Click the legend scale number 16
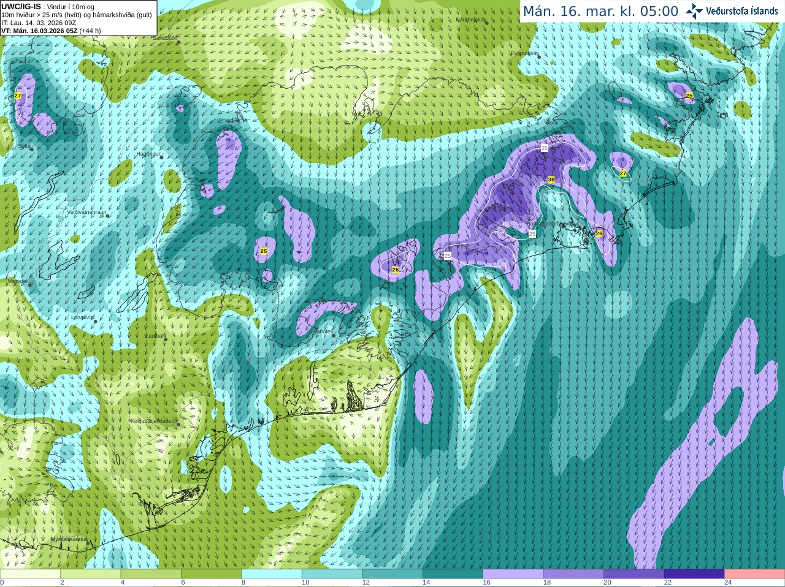This screenshot has width=785, height=587. pos(486,583)
